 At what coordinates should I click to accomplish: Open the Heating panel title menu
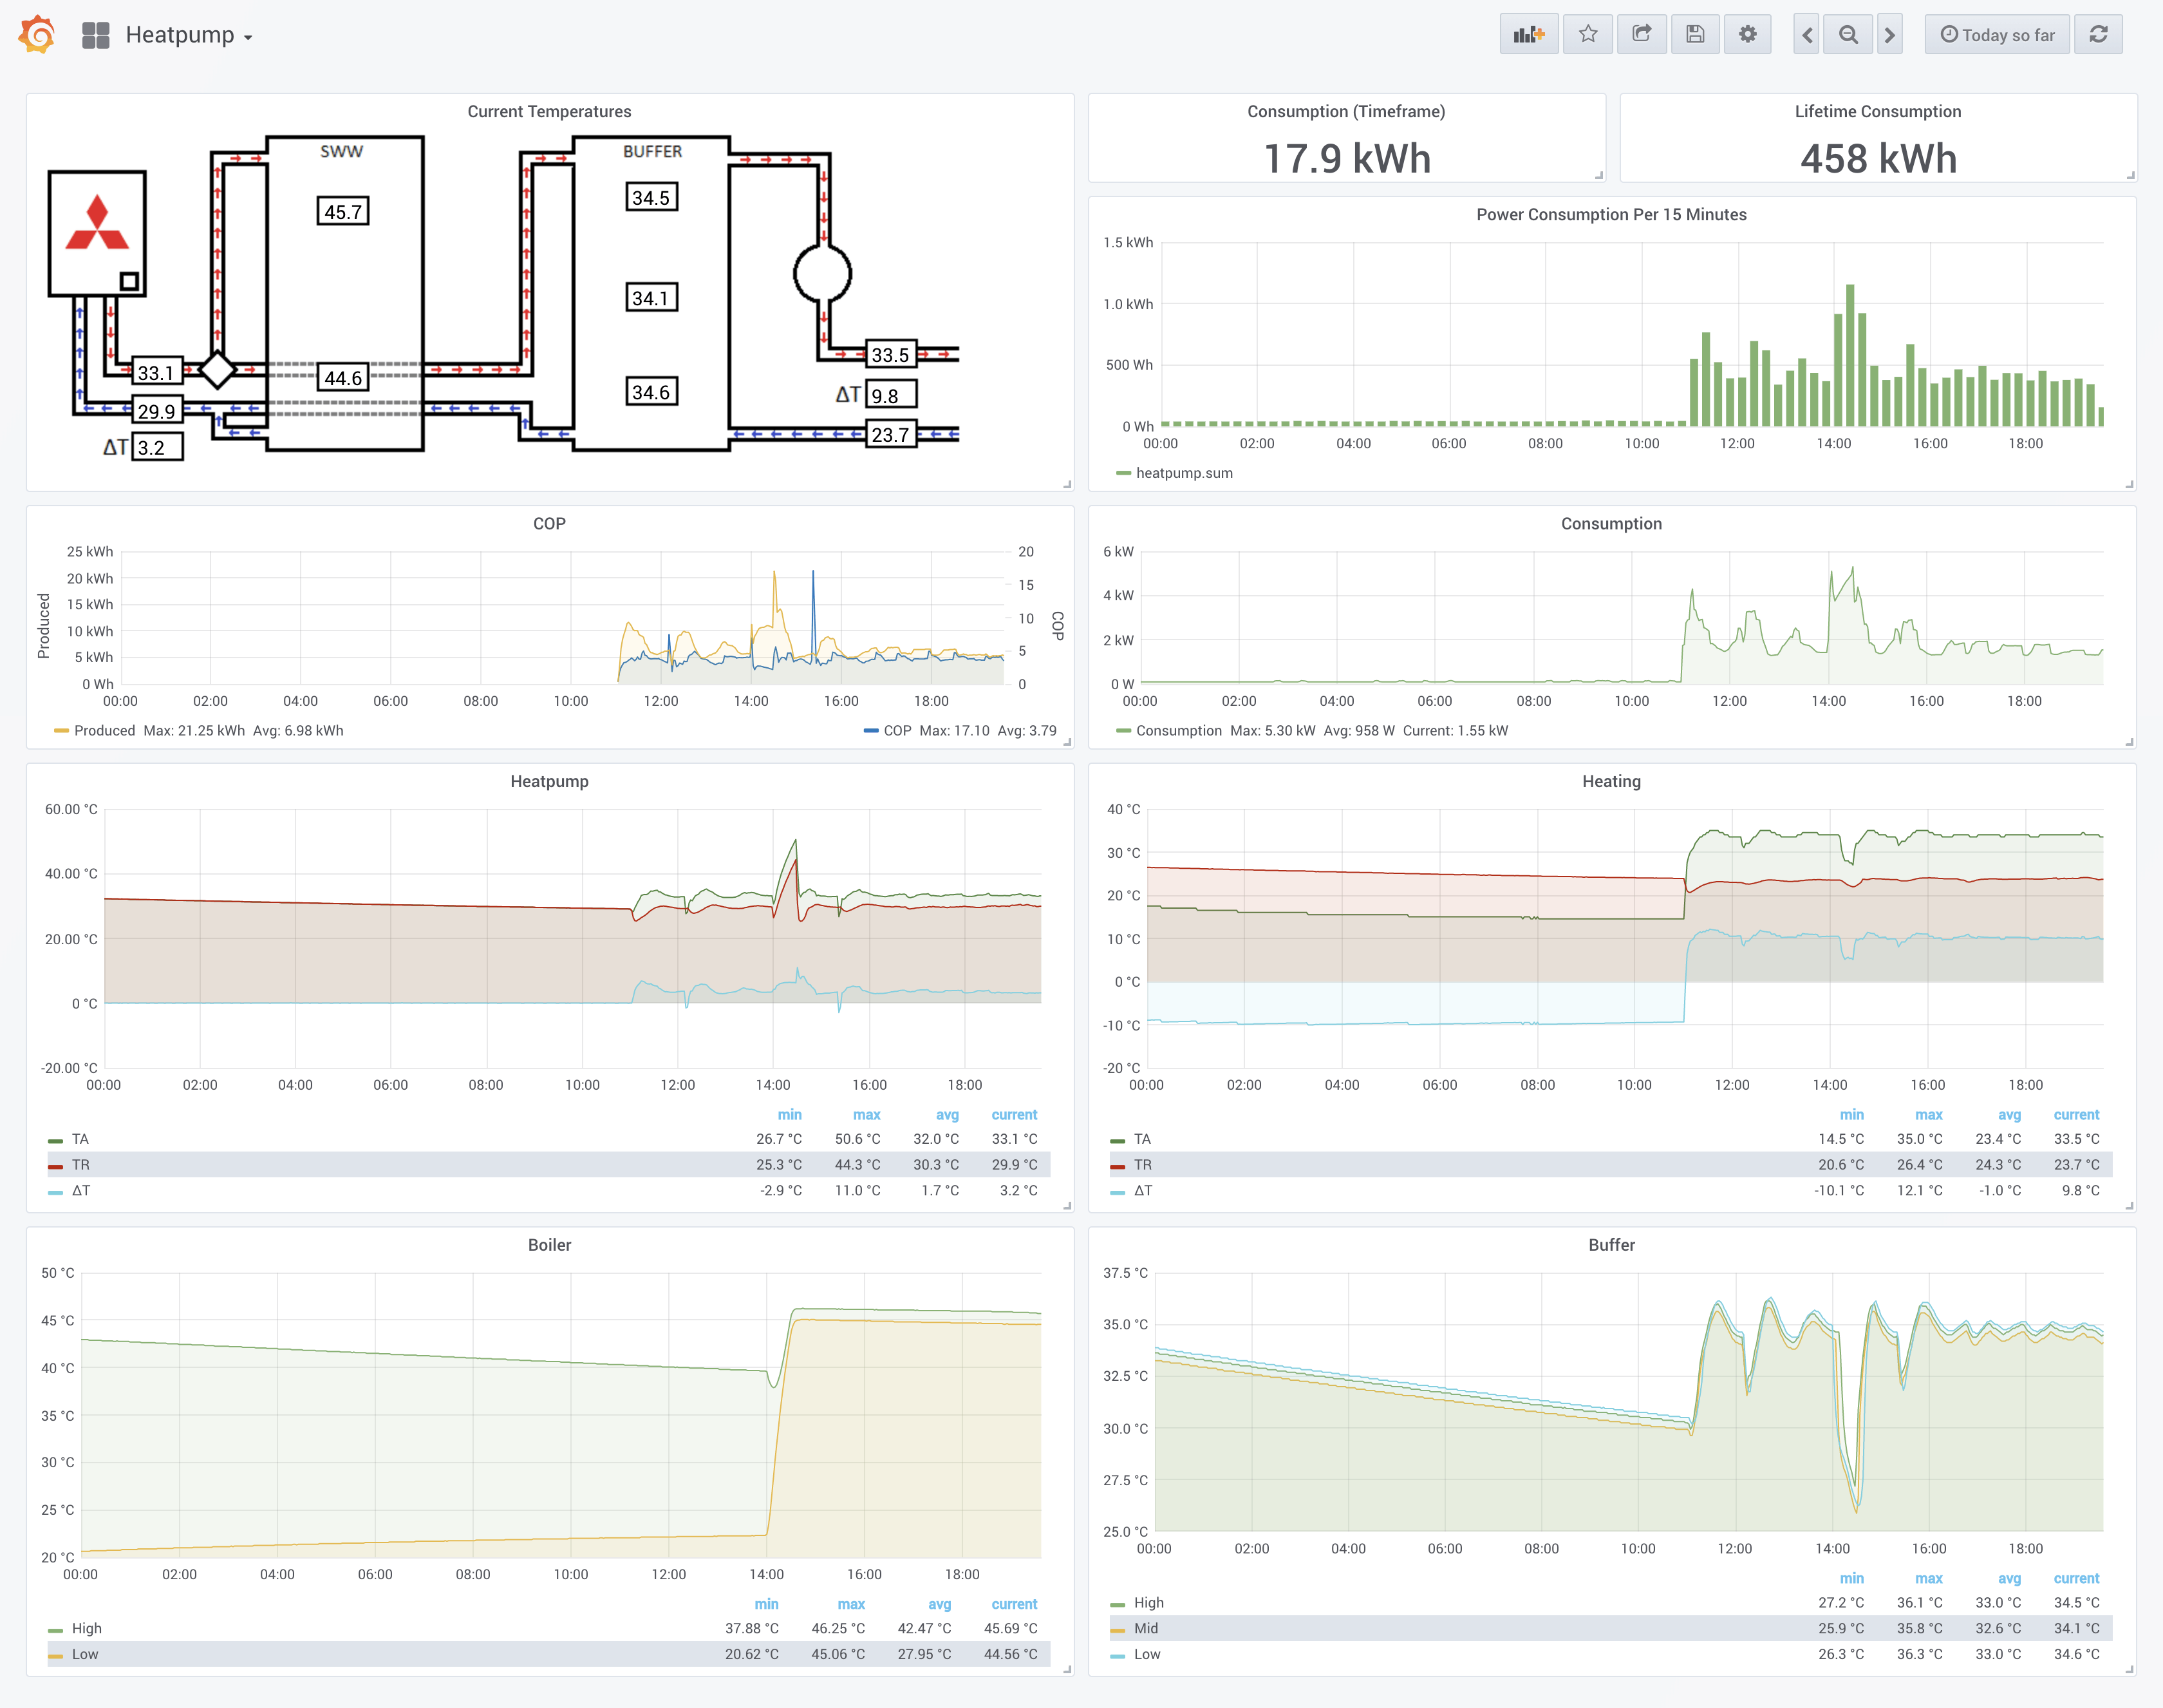[1611, 781]
